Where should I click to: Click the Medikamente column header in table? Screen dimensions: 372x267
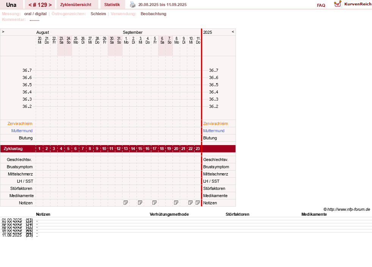coord(314,214)
